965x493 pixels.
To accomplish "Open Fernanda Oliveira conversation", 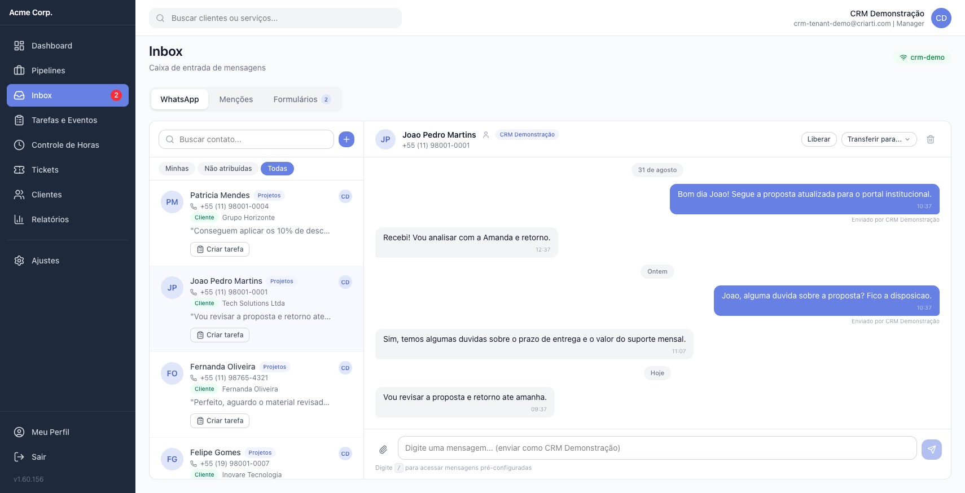I will click(256, 395).
